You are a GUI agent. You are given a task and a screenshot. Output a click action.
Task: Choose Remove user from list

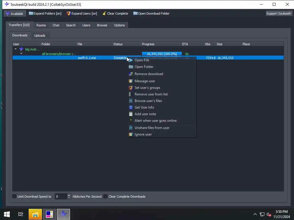click(x=162, y=94)
